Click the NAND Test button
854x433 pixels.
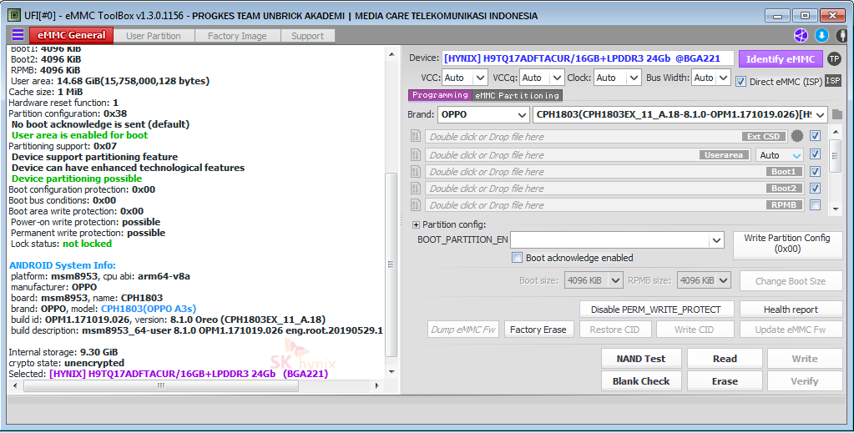point(641,359)
